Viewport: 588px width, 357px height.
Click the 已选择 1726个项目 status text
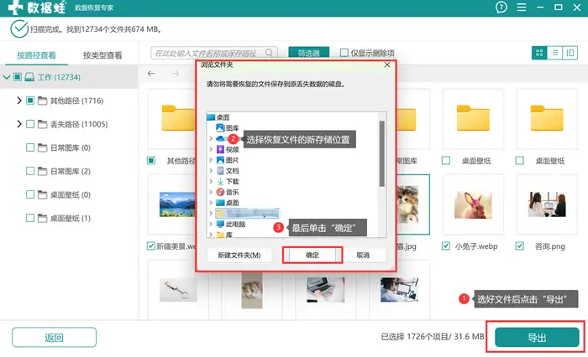click(x=433, y=337)
